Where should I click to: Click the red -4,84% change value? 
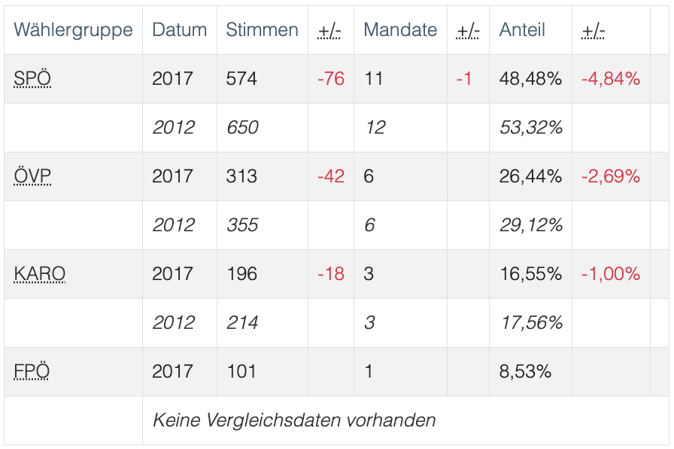(610, 79)
